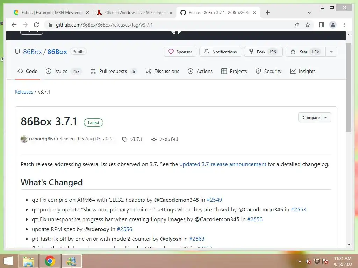Open pull request #2553
Viewport: 358px width, 268px height.
pyautogui.click(x=299, y=210)
